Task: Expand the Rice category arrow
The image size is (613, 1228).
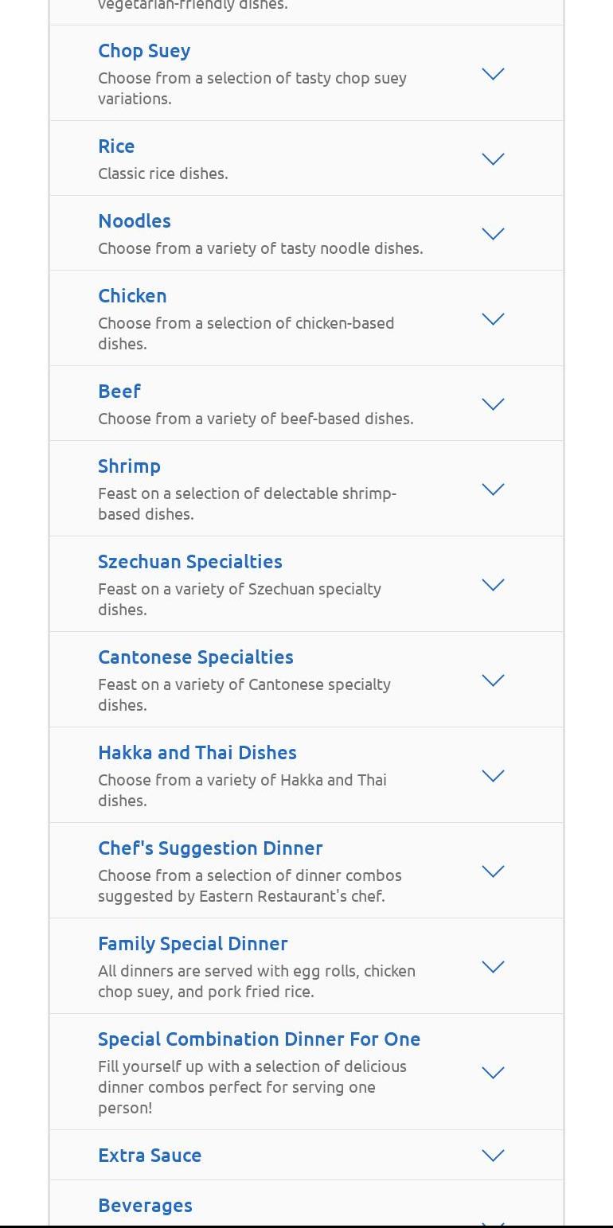Action: point(493,159)
